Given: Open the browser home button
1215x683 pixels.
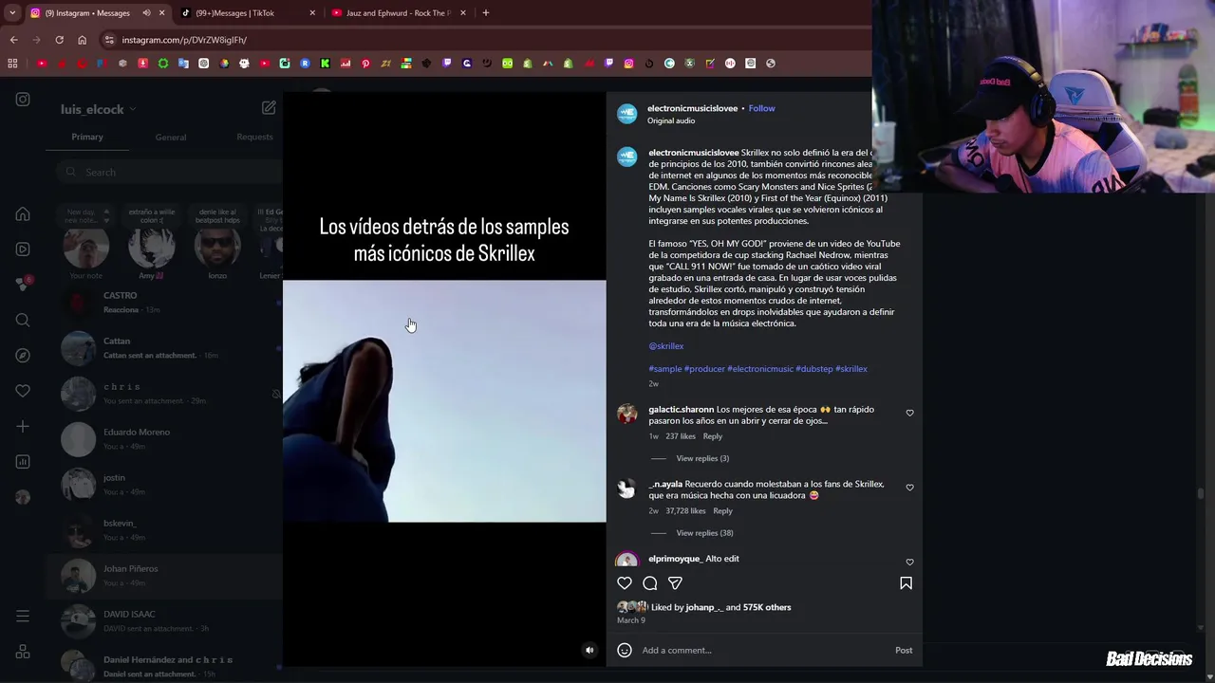Looking at the screenshot, I should (x=82, y=40).
